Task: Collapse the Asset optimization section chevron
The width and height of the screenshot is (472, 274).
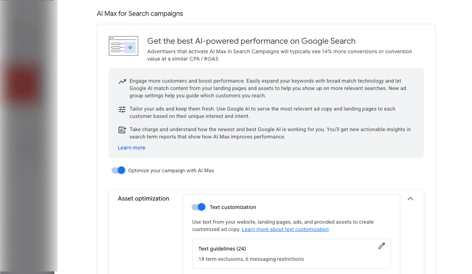Action: (411, 199)
